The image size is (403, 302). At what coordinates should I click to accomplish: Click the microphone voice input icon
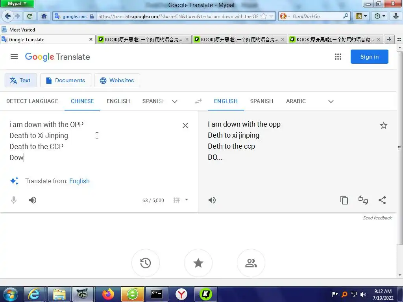pyautogui.click(x=14, y=200)
